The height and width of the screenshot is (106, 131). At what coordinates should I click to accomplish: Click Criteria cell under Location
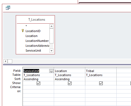[70, 87]
